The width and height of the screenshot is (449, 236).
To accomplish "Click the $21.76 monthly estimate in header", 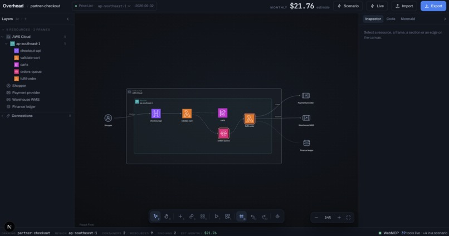I will [x=302, y=6].
